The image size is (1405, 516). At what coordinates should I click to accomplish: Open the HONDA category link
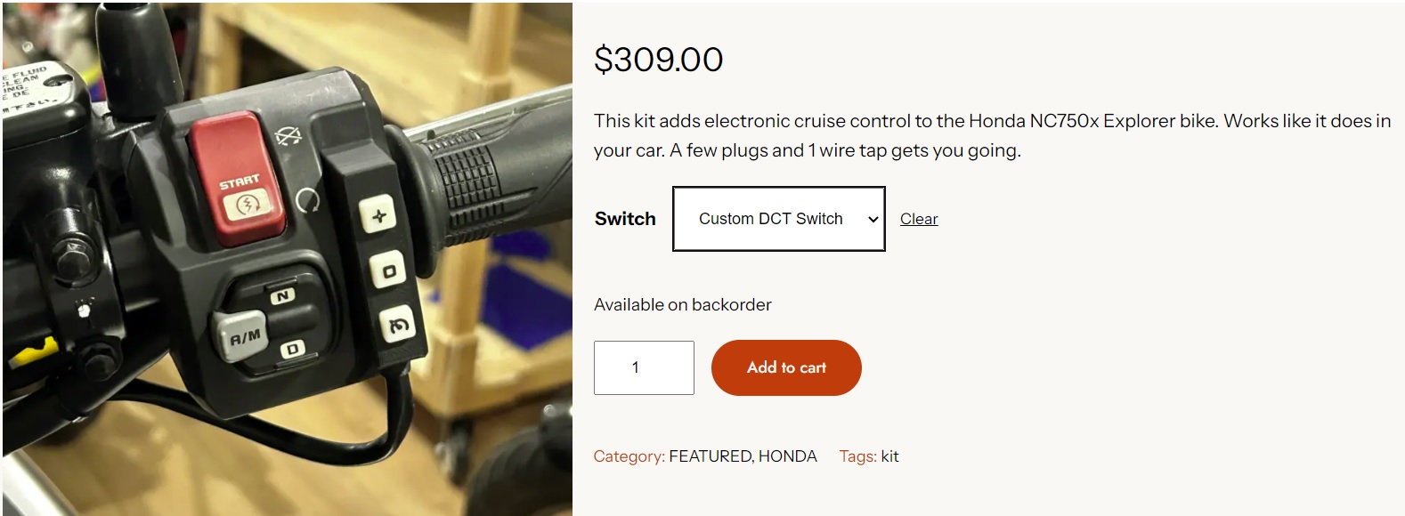[x=787, y=456]
